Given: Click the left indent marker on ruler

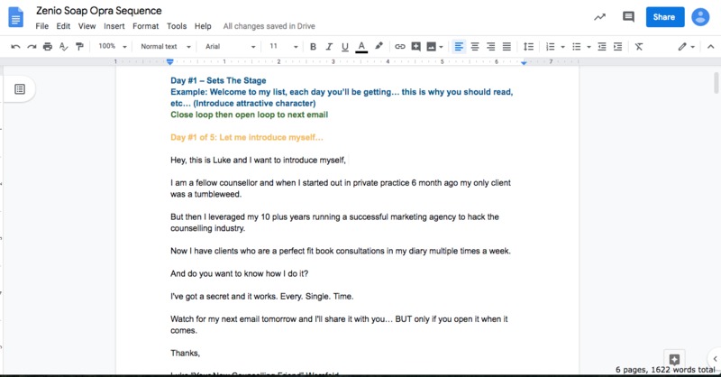Looking at the screenshot, I should (170, 61).
